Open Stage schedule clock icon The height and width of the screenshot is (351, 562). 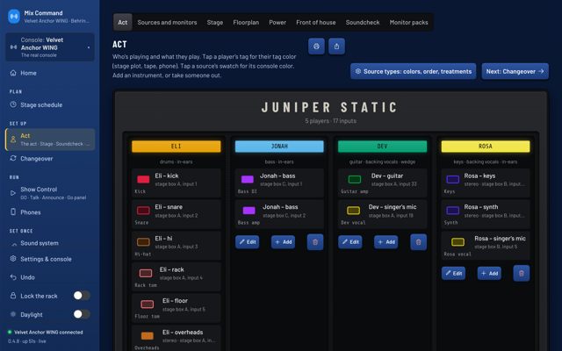click(13, 104)
